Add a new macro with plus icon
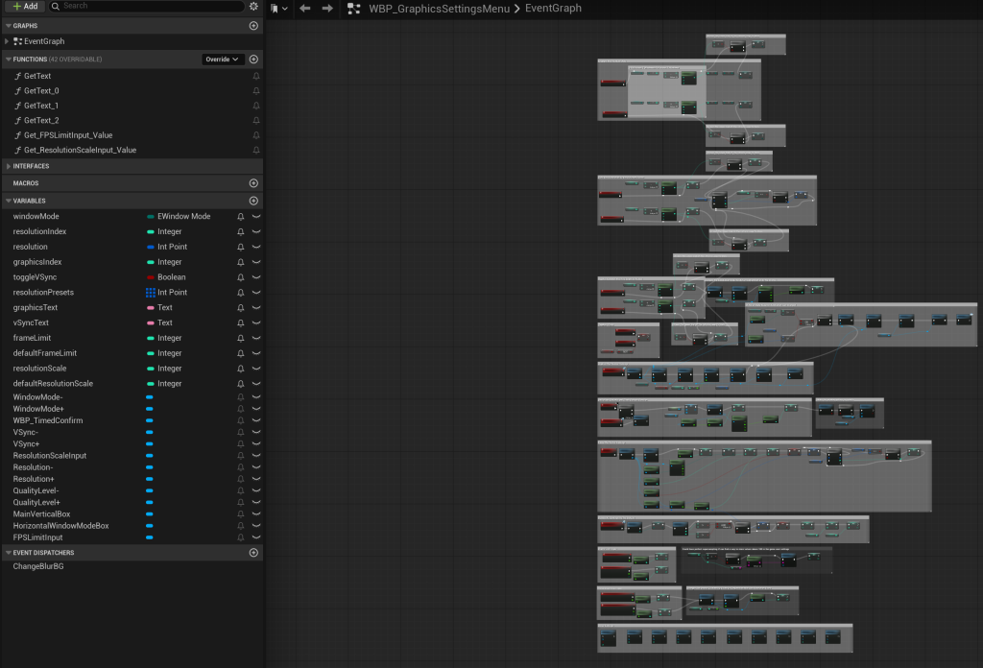Viewport: 983px width, 668px height. pos(253,183)
